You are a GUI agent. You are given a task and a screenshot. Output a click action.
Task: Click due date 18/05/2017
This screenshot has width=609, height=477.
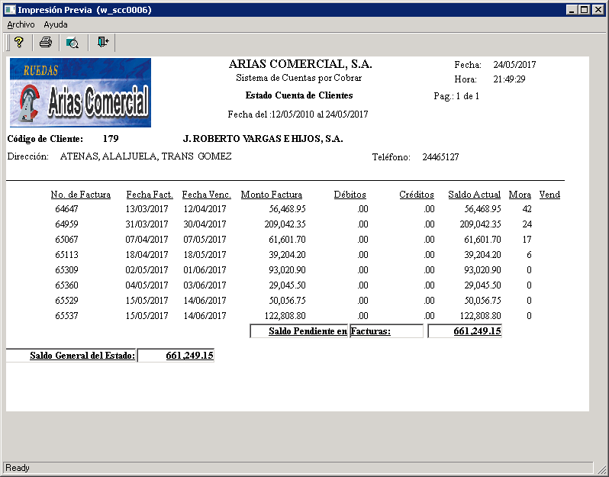pos(205,255)
